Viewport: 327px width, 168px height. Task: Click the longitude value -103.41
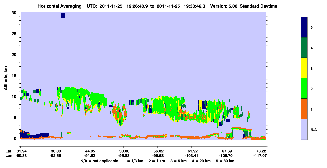click(x=191, y=156)
